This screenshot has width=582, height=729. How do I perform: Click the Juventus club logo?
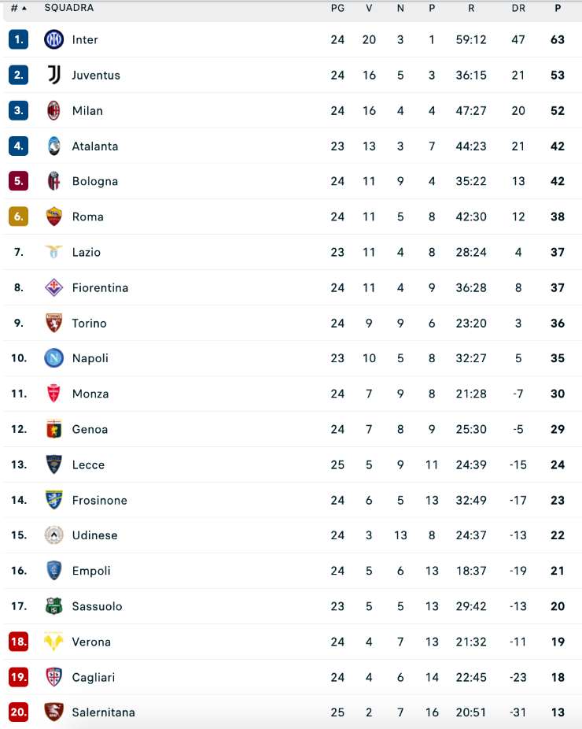[x=53, y=75]
